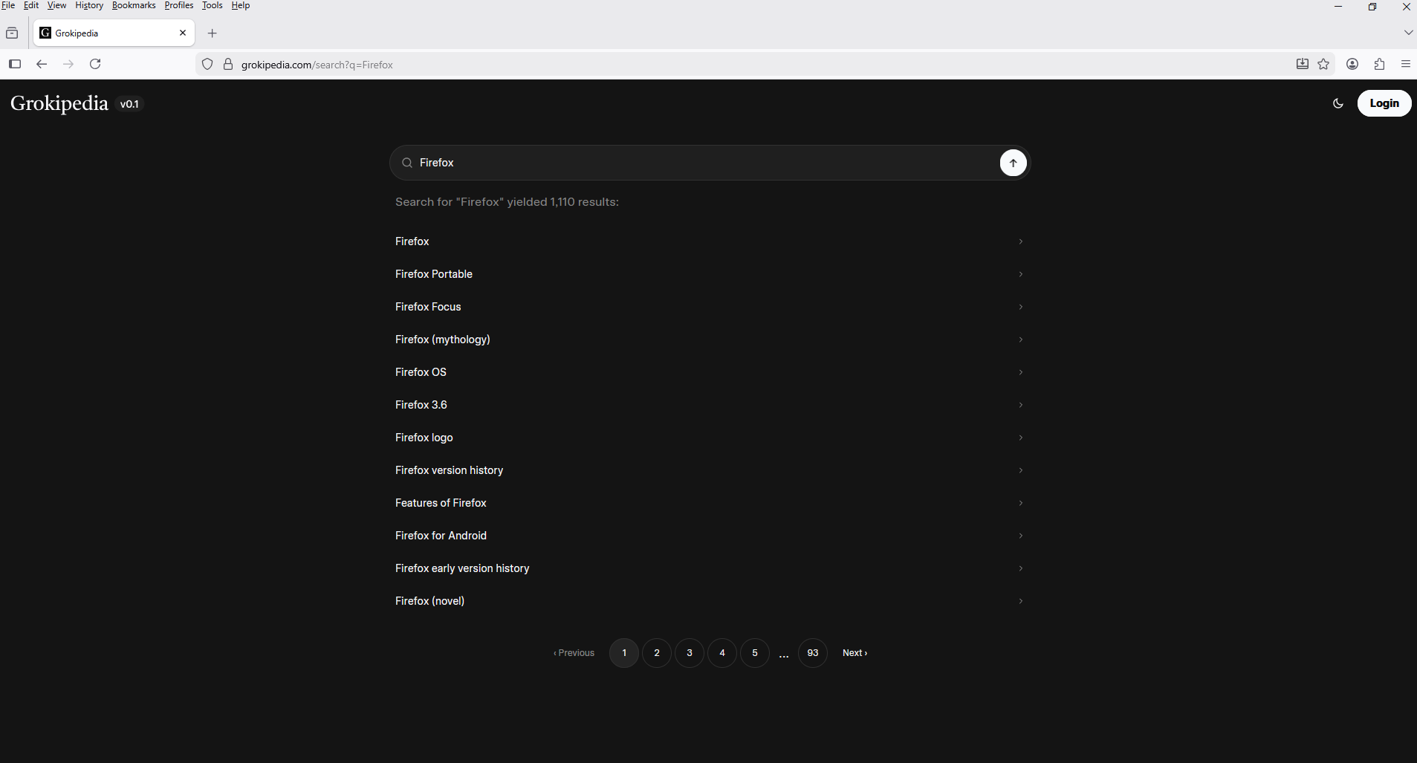Go to results page 3
This screenshot has width=1417, height=763.
[690, 653]
